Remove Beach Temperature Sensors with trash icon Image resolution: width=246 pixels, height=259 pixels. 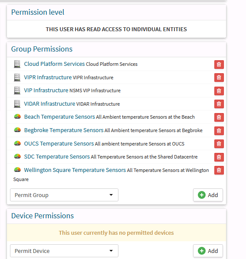click(x=219, y=117)
